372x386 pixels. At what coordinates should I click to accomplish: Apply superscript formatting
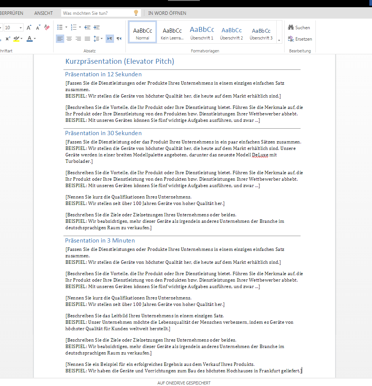[x=7, y=39]
